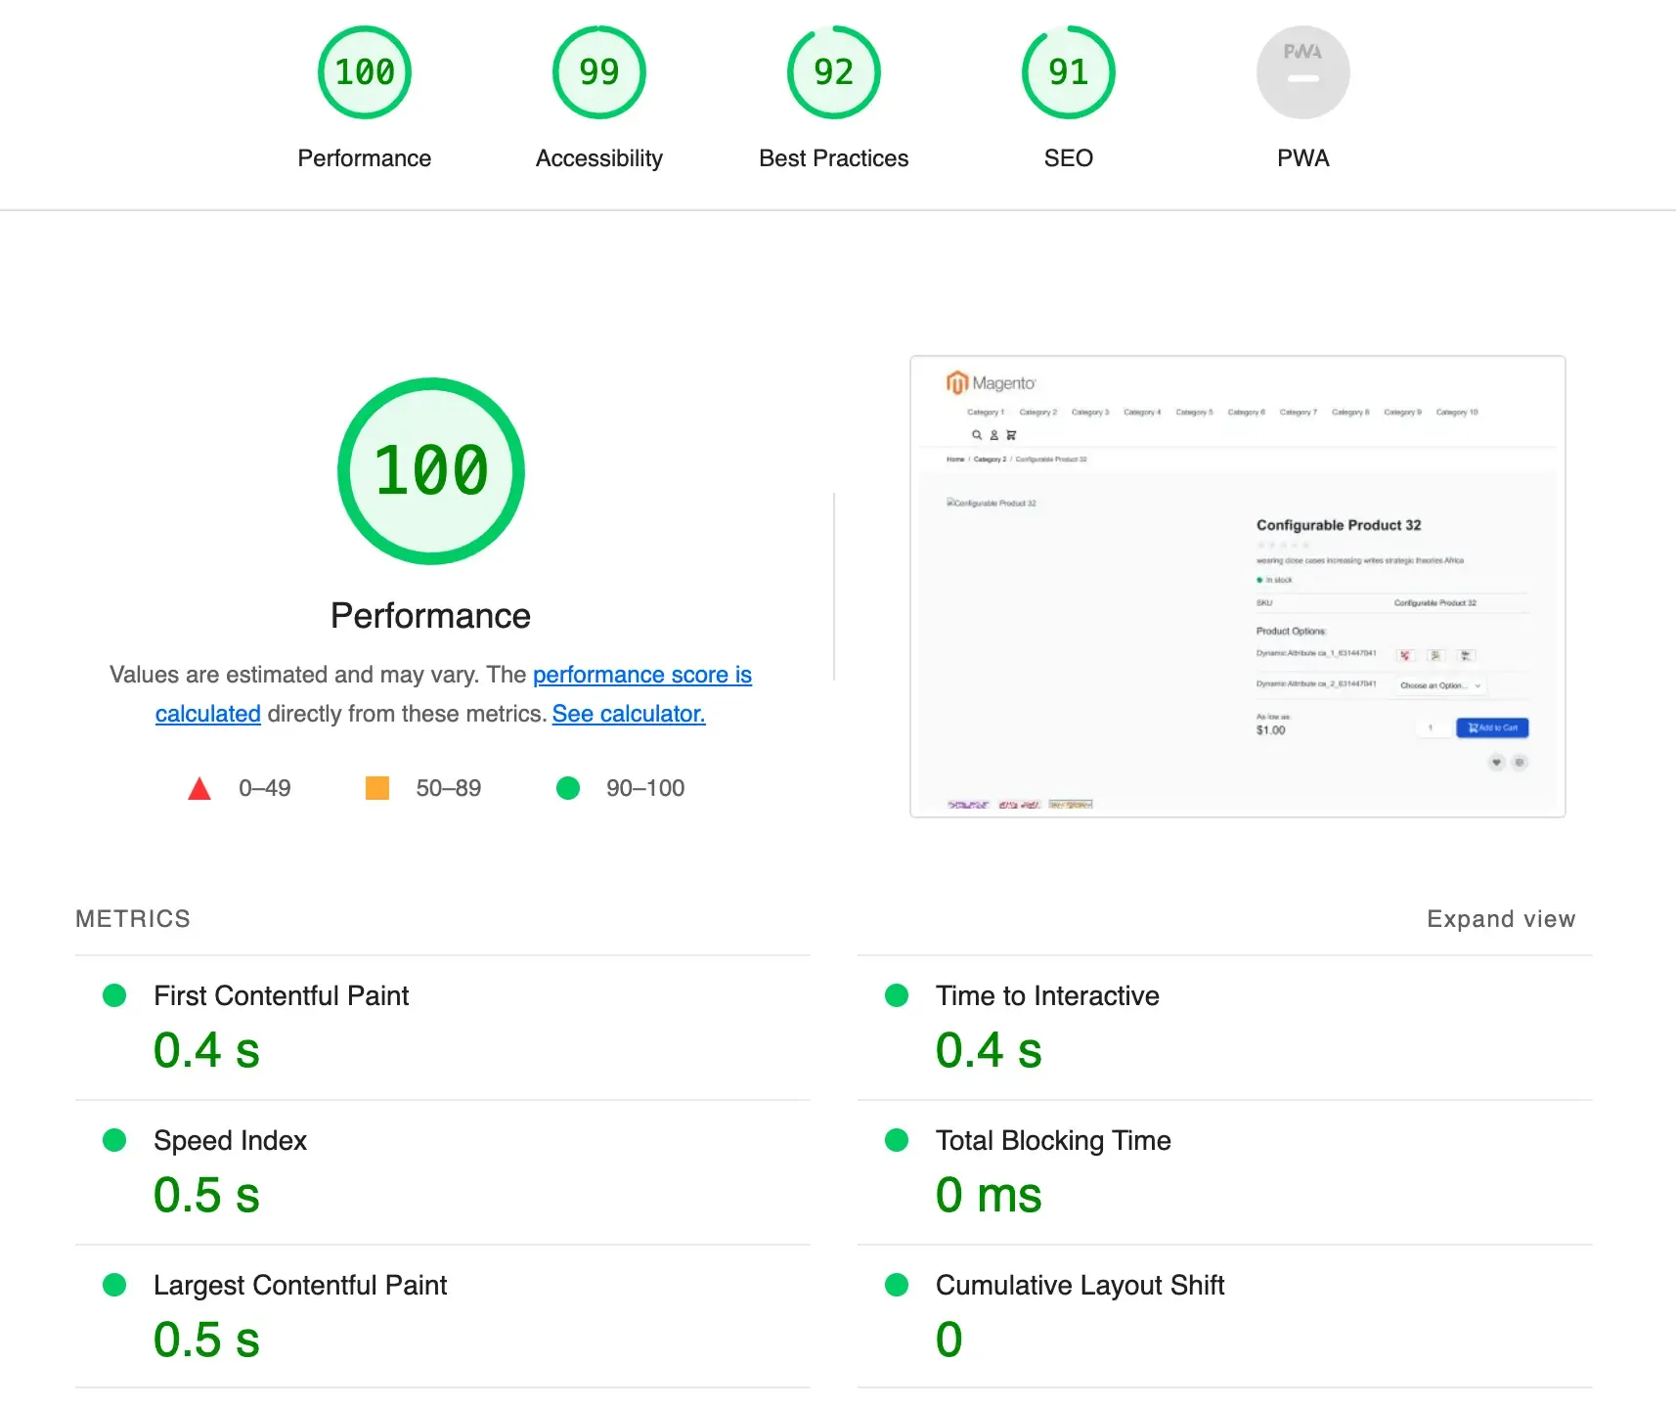Click the METRICS section heading
This screenshot has width=1676, height=1406.
pos(133,919)
